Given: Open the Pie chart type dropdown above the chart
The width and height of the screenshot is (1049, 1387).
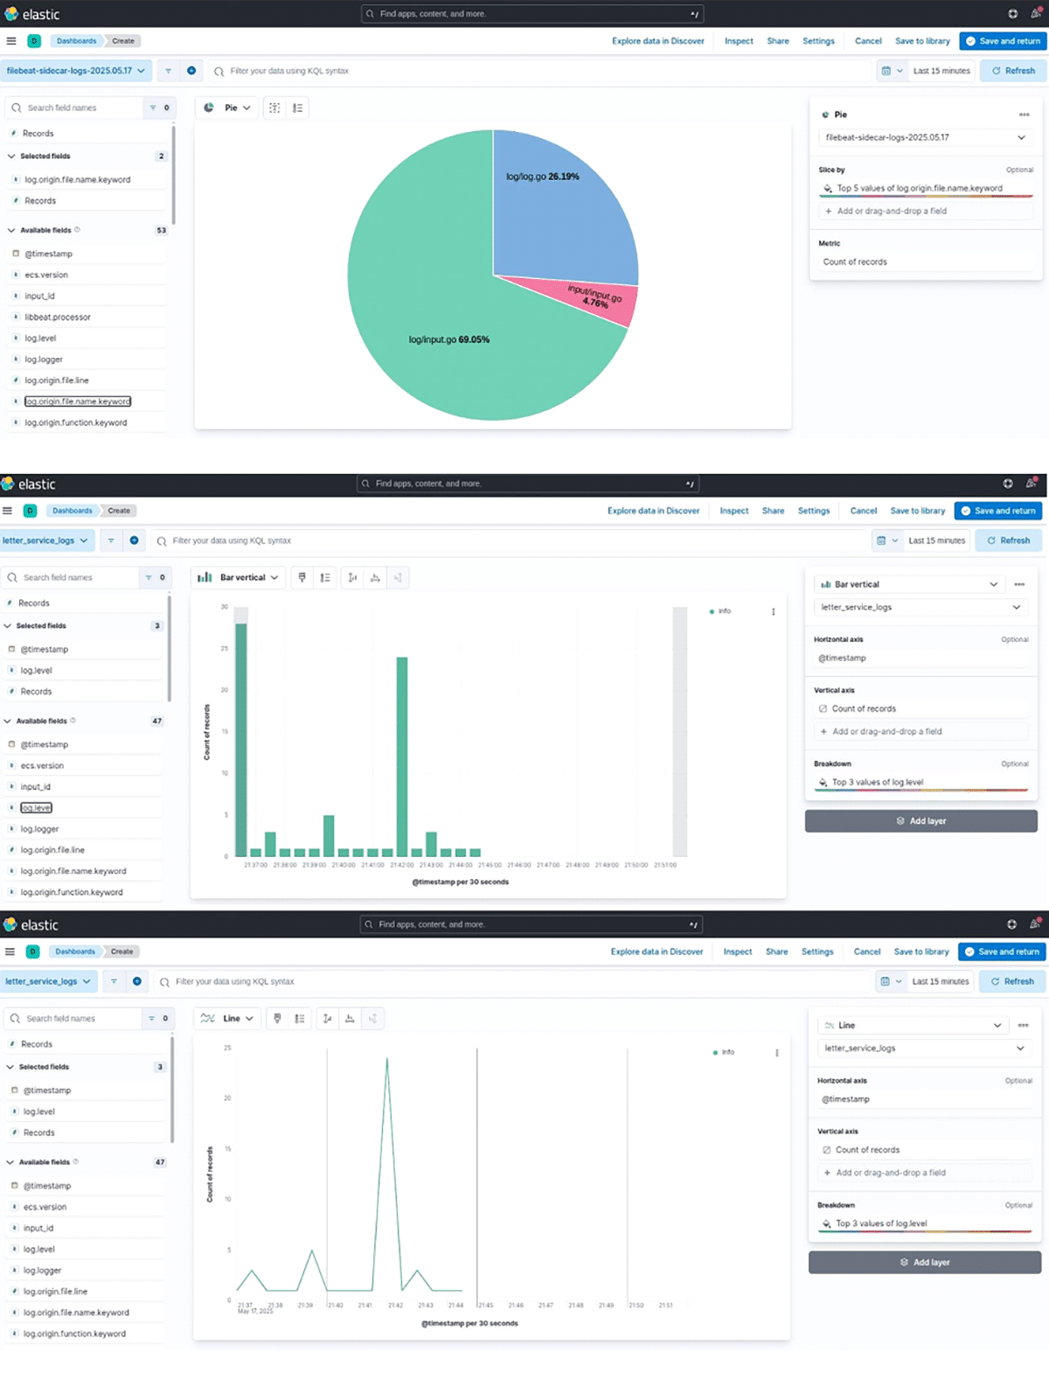Looking at the screenshot, I should tap(227, 108).
